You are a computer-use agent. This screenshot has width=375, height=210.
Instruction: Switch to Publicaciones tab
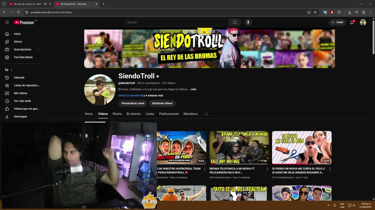click(x=169, y=114)
